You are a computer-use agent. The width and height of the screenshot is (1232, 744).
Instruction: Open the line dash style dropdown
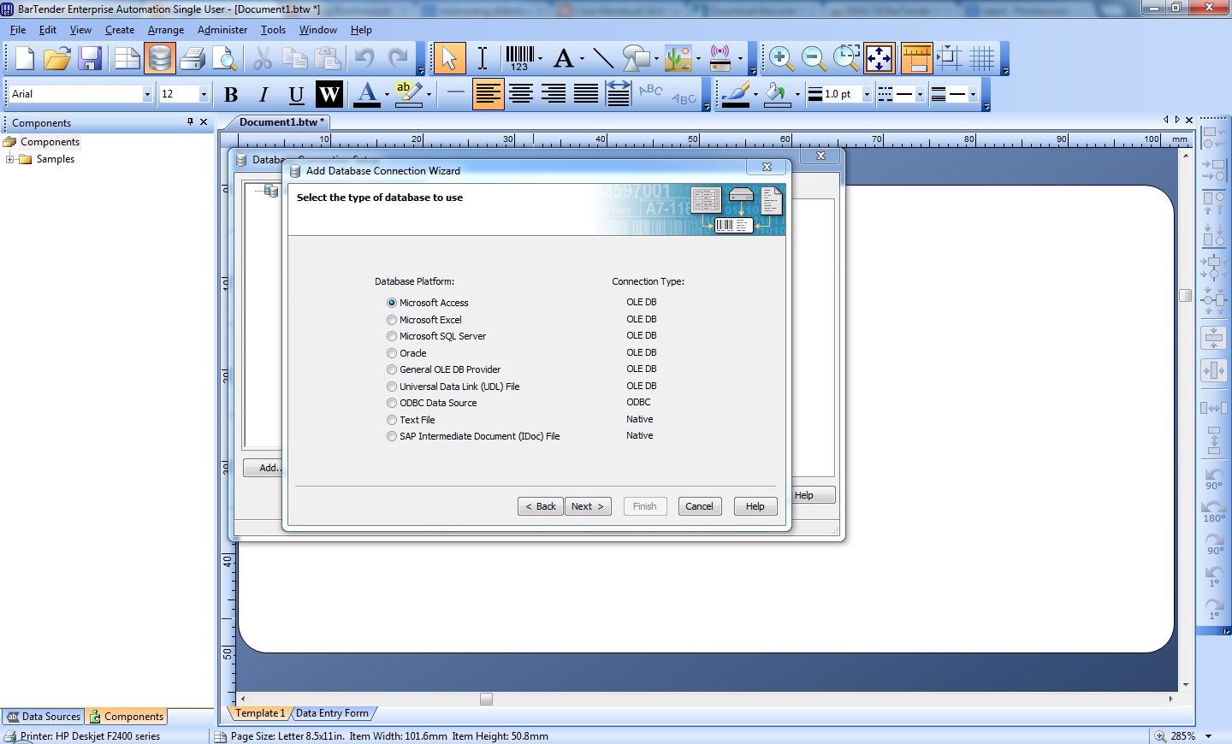click(x=920, y=94)
